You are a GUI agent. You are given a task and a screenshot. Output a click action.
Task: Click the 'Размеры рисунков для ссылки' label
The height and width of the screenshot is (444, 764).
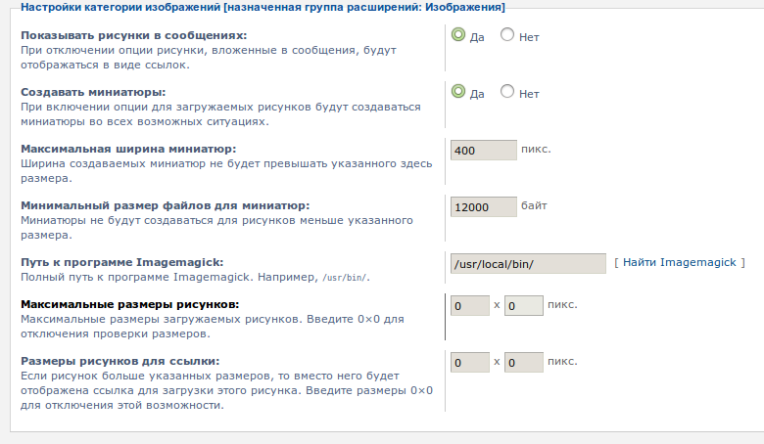click(119, 361)
